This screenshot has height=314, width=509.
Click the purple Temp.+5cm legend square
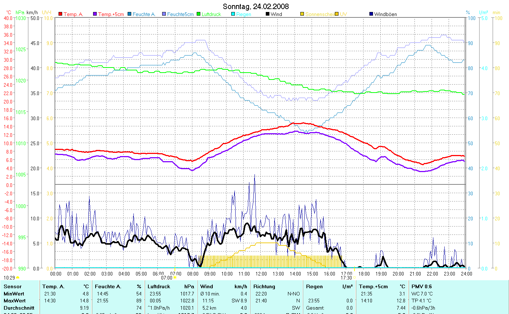pos(95,14)
